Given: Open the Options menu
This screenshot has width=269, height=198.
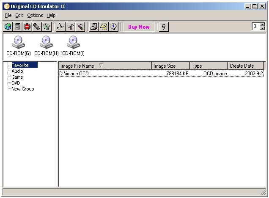Looking at the screenshot, I should tap(35, 15).
